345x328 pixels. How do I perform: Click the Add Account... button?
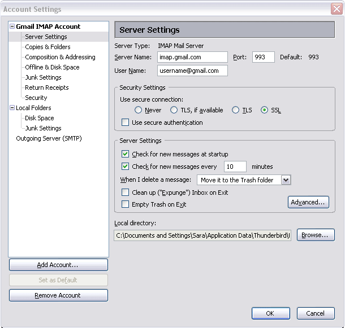coord(58,265)
